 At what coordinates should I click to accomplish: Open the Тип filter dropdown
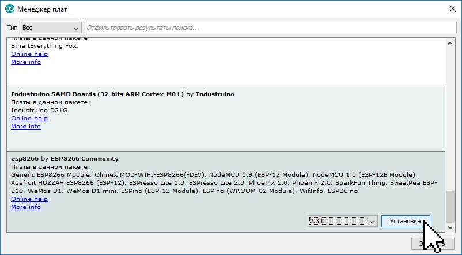click(51, 28)
